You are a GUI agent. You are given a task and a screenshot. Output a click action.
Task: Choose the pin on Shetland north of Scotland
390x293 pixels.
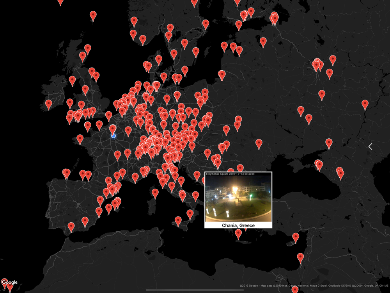coord(93,16)
